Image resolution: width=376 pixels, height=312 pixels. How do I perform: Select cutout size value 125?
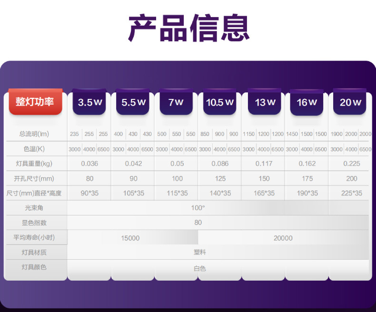click(x=220, y=178)
